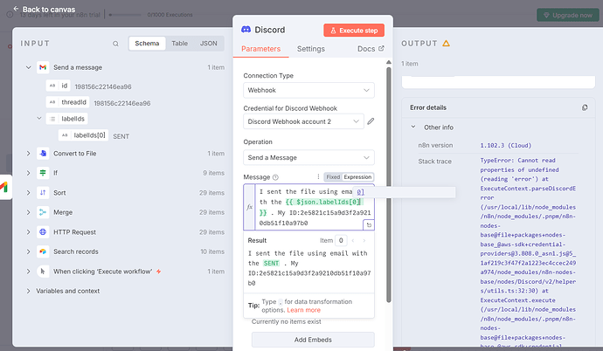The image size is (603, 351).
Task: Click the parameters panel scrollbar
Action: pos(388,184)
